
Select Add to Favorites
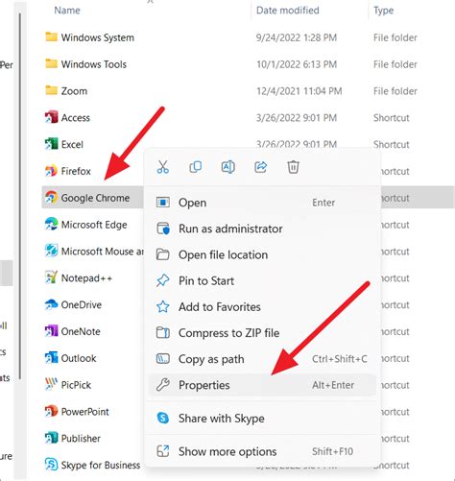click(x=262, y=307)
